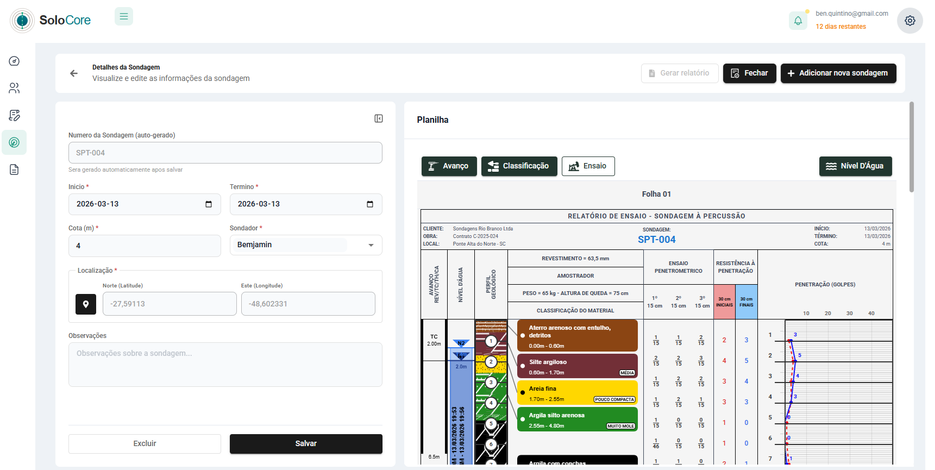Select the Ensaio tab

(588, 166)
